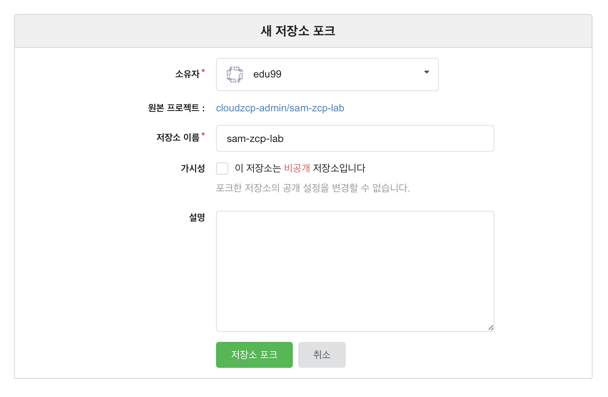Click the 소유자 field label
Viewport: 608px width, 397px height.
point(187,74)
